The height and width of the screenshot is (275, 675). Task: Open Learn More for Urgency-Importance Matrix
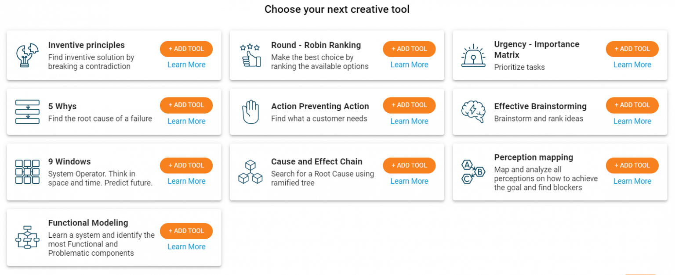632,64
